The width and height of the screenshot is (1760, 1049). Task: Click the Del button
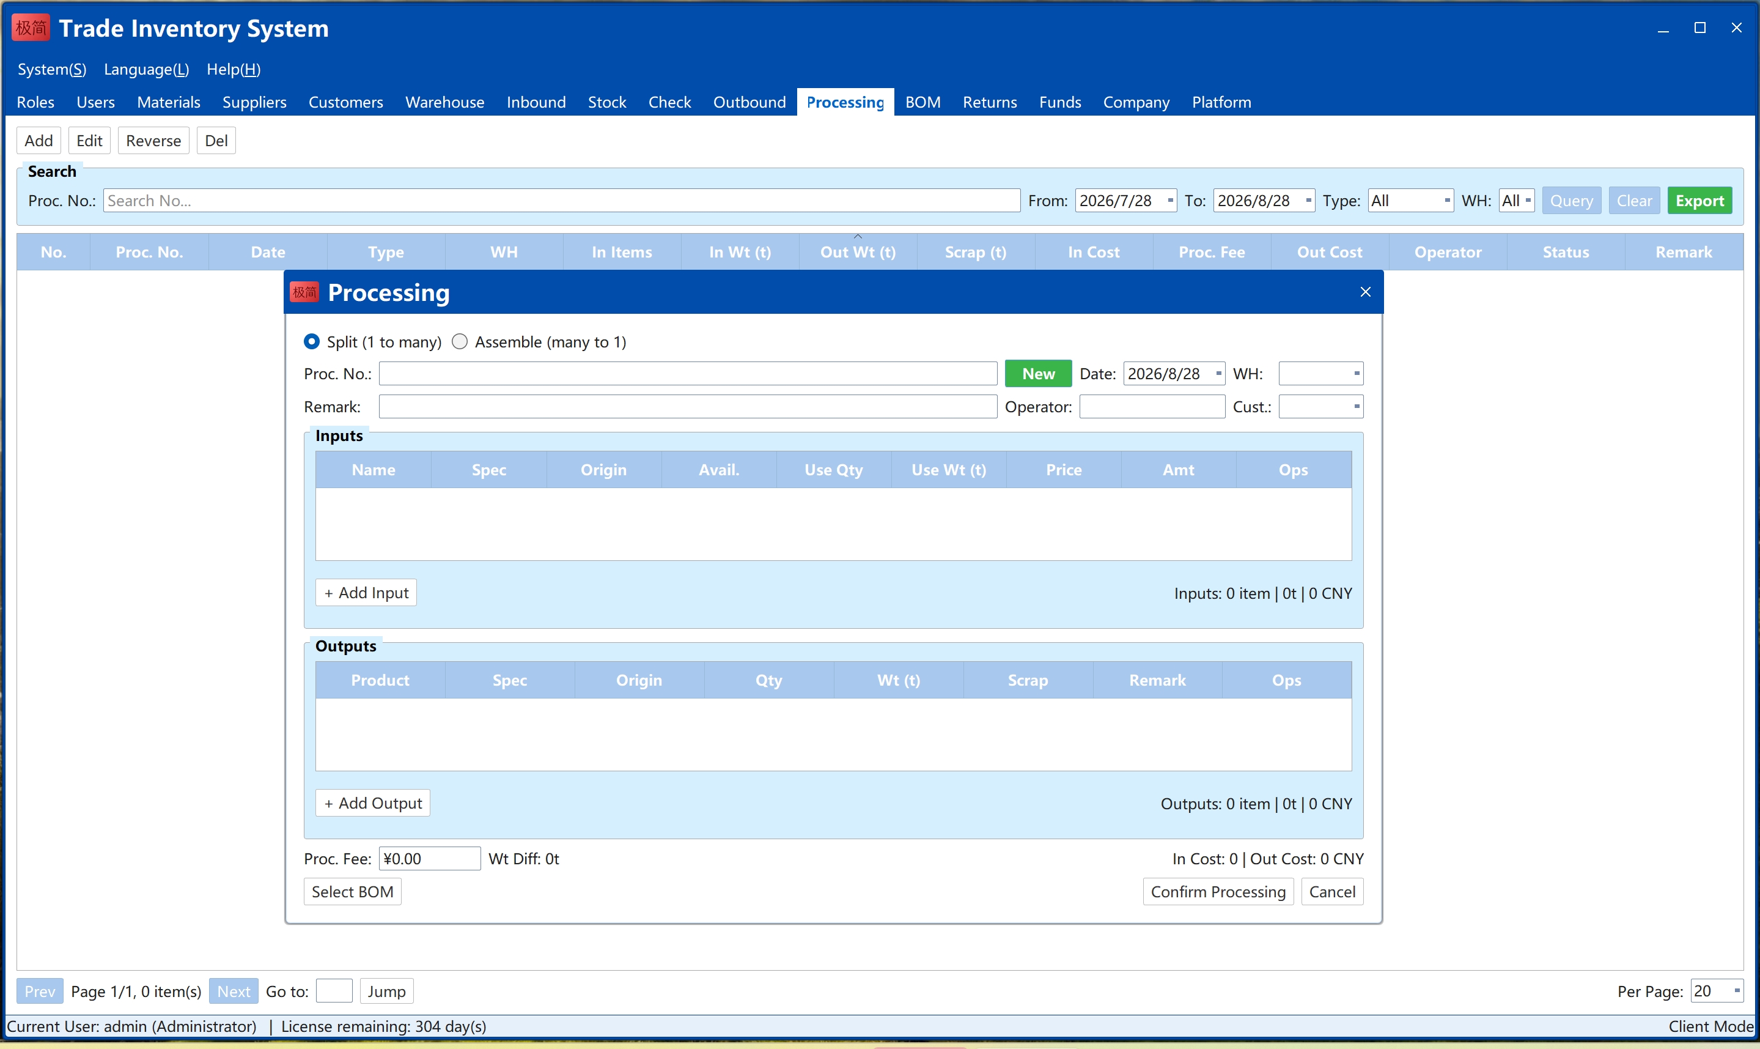coord(216,141)
